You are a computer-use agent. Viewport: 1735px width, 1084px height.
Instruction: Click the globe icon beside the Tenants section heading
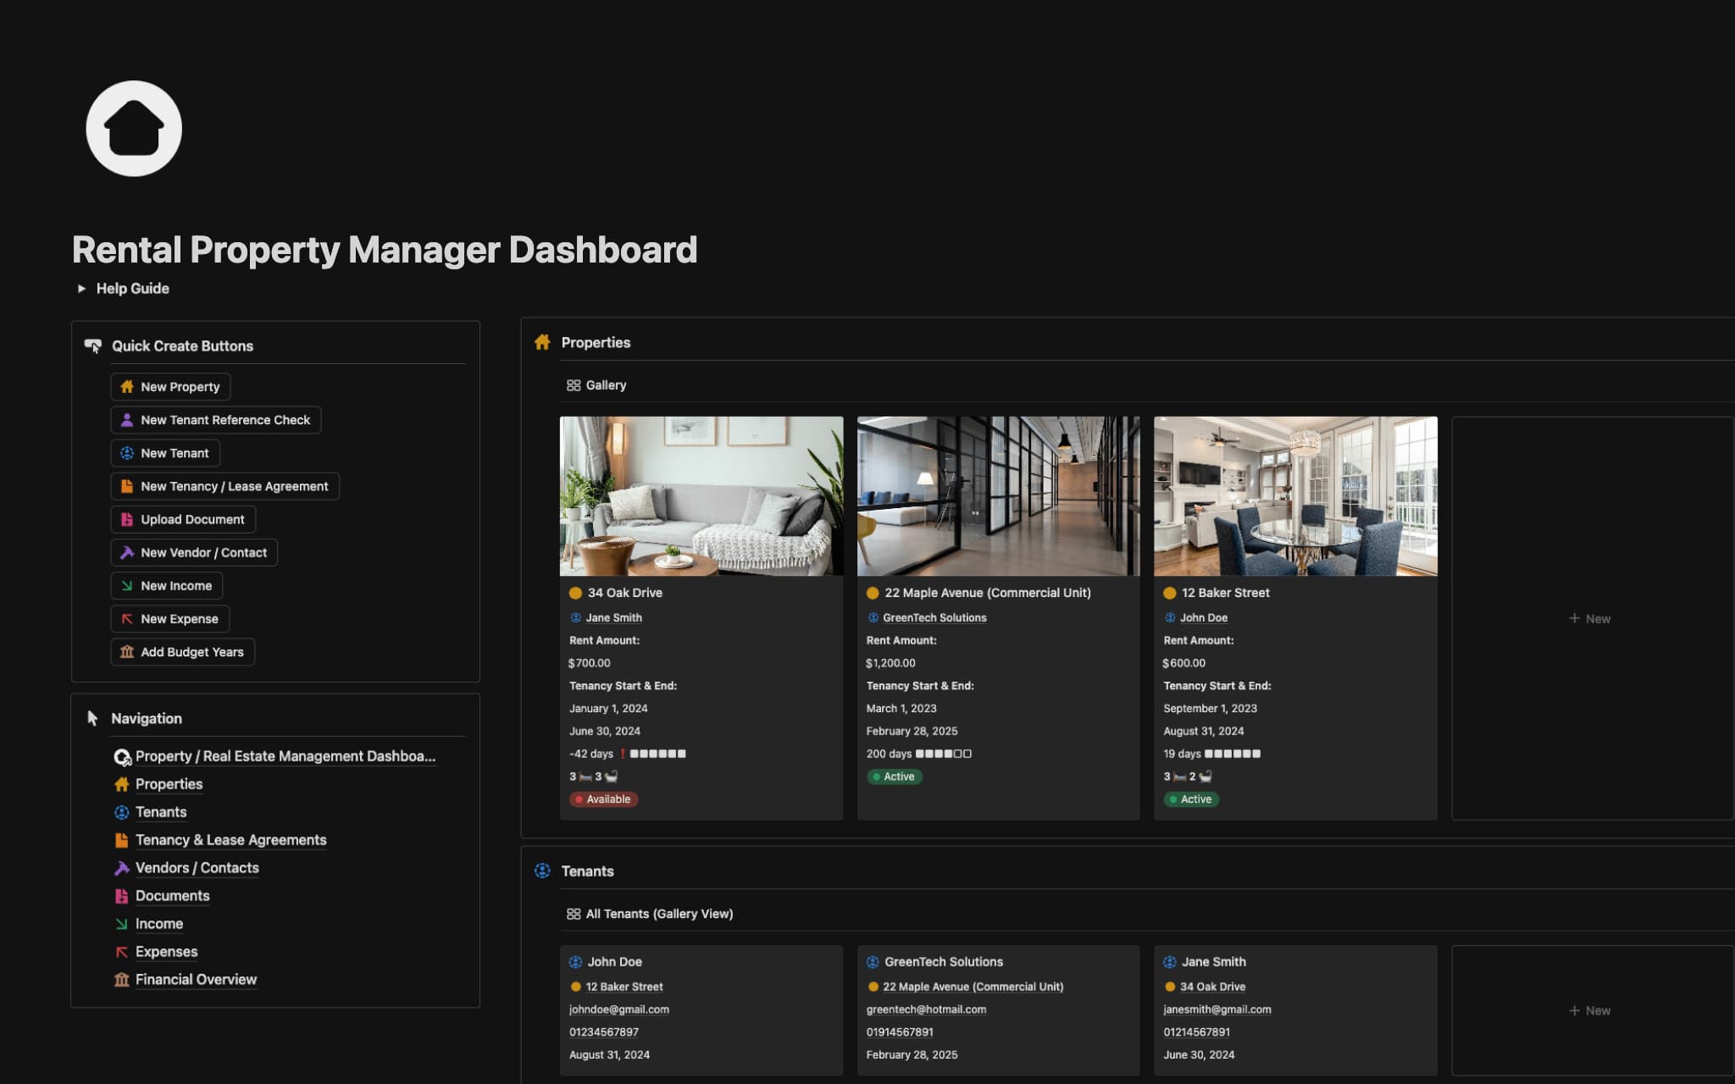(x=541, y=871)
